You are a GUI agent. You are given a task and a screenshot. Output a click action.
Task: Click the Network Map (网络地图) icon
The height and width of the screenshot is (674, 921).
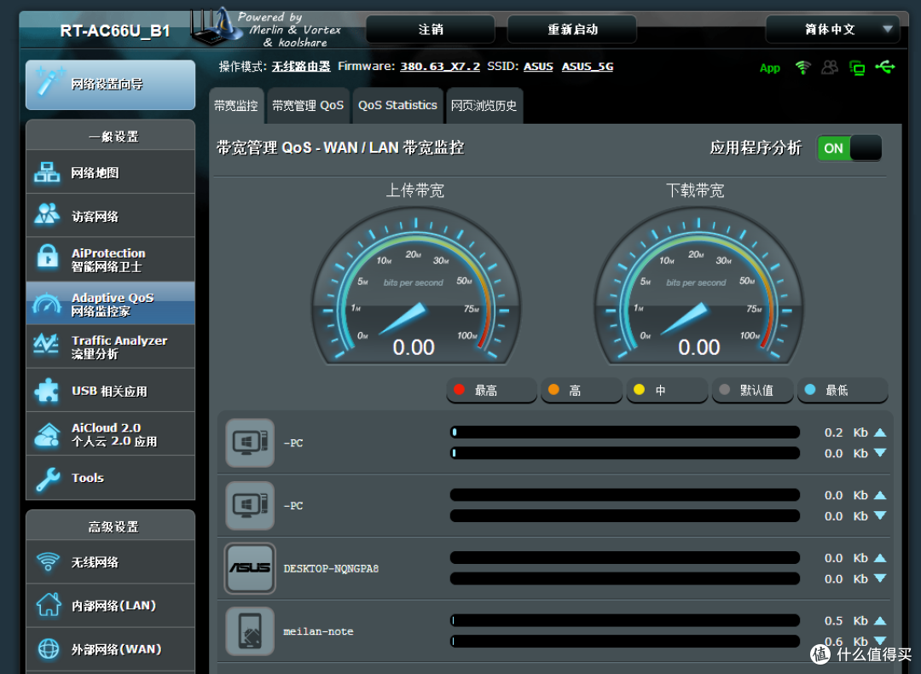pyautogui.click(x=47, y=172)
